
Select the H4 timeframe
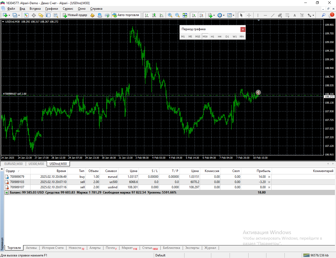[x=220, y=37]
